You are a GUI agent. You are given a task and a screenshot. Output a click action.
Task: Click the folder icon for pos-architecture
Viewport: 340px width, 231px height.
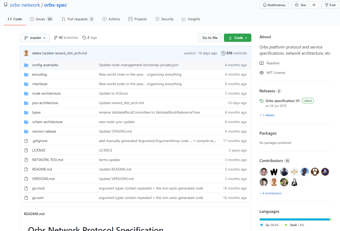(26, 103)
